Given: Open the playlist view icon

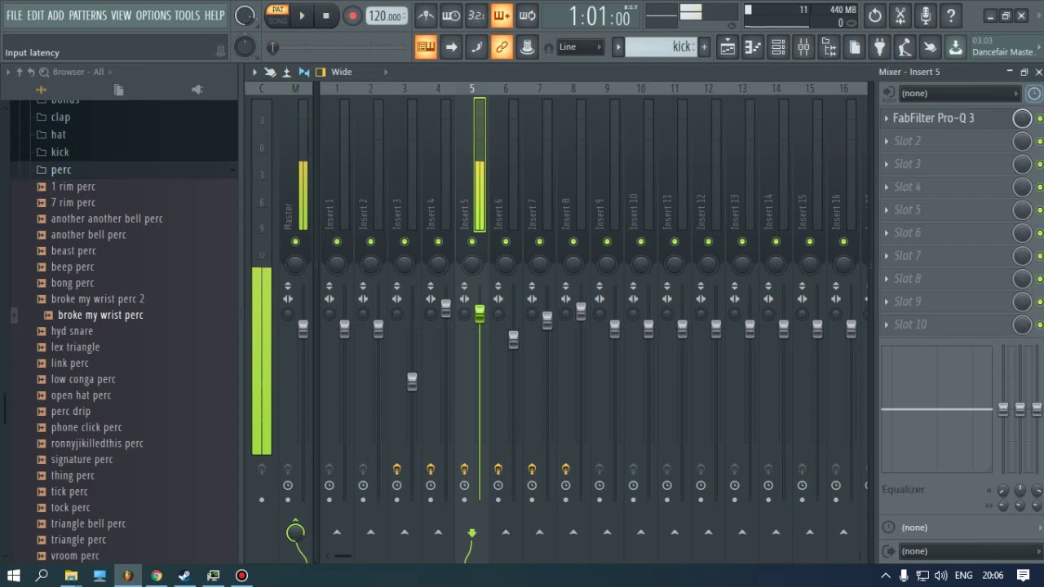Looking at the screenshot, I should pos(727,47).
